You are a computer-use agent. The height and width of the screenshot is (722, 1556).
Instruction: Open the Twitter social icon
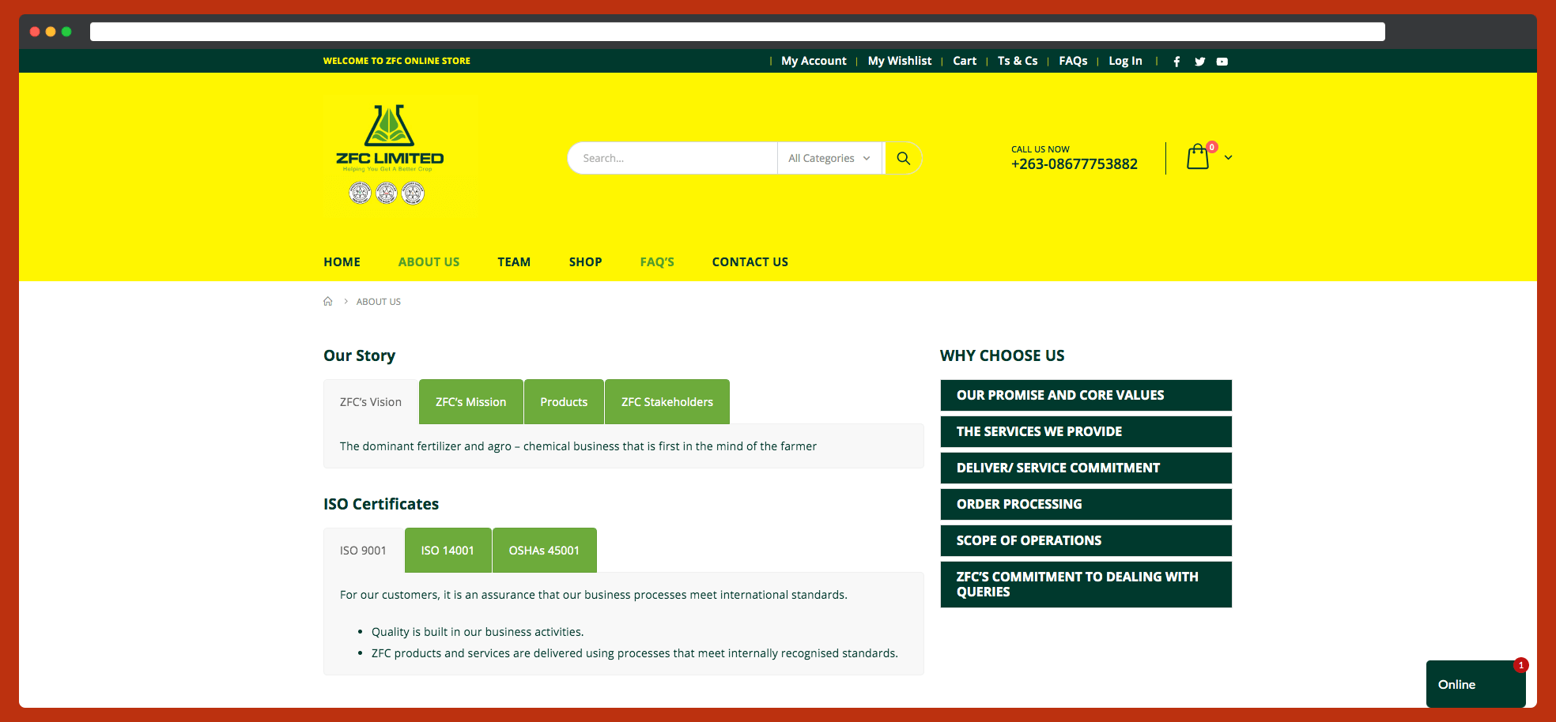tap(1199, 62)
